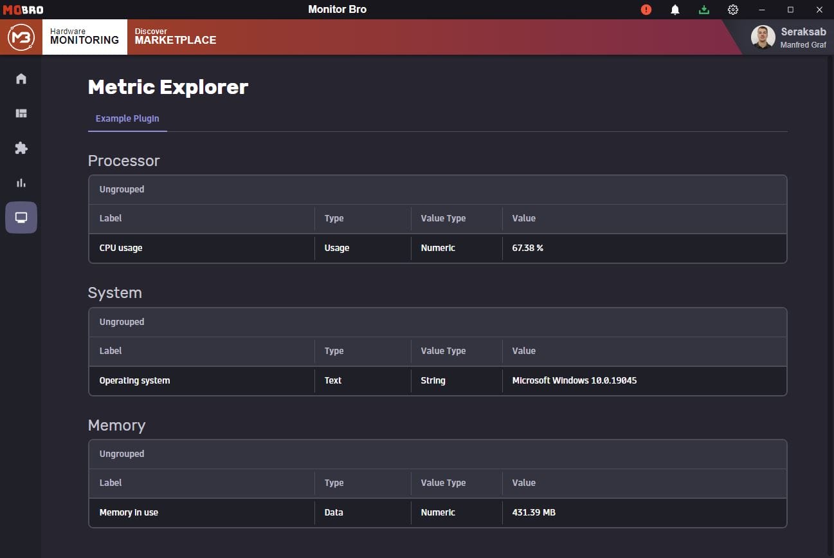Click the Memory in use row label

coord(129,512)
